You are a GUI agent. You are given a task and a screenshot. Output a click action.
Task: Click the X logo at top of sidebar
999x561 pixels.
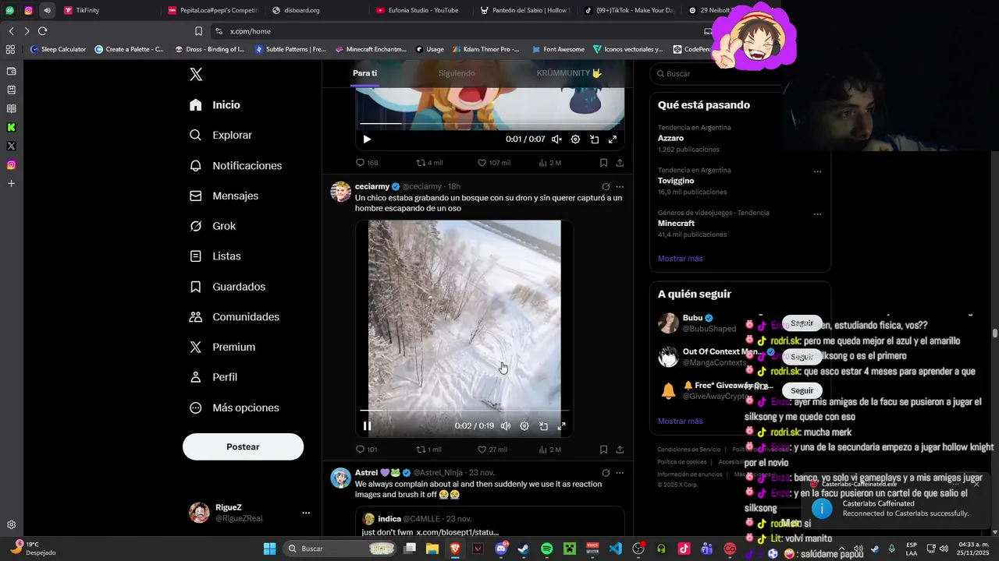(196, 74)
